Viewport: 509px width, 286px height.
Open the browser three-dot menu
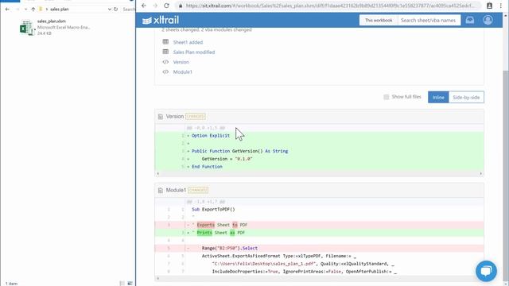pos(501,6)
